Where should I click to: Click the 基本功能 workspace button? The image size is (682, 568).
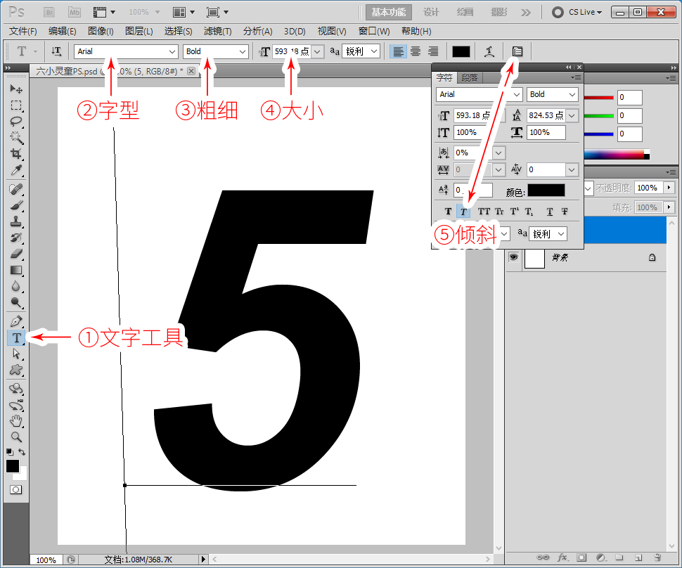pos(388,12)
